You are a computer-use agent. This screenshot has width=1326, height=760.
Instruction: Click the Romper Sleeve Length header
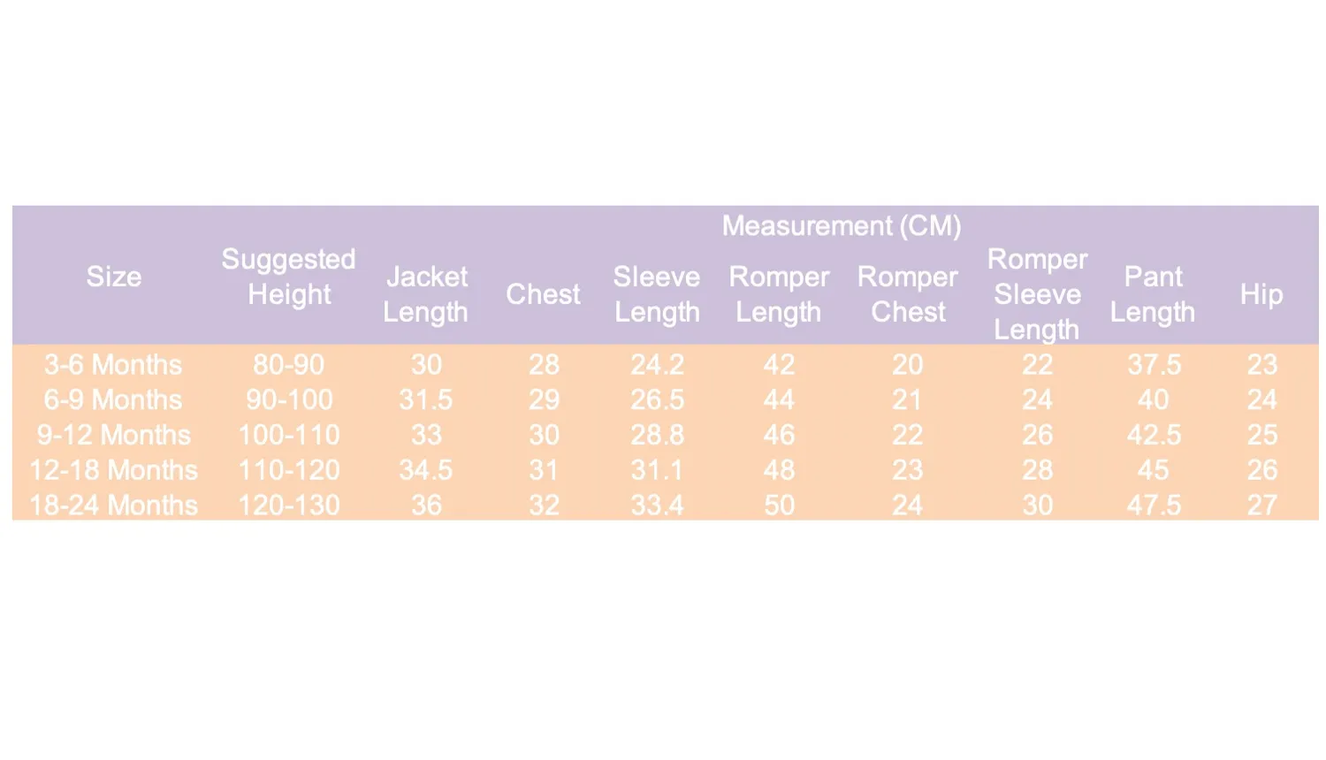tap(1037, 294)
